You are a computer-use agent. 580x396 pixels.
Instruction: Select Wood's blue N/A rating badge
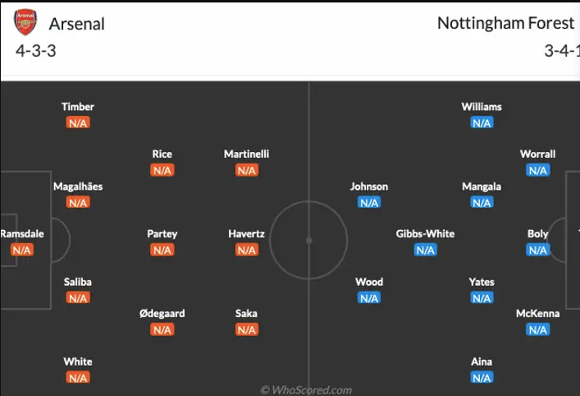tap(369, 298)
